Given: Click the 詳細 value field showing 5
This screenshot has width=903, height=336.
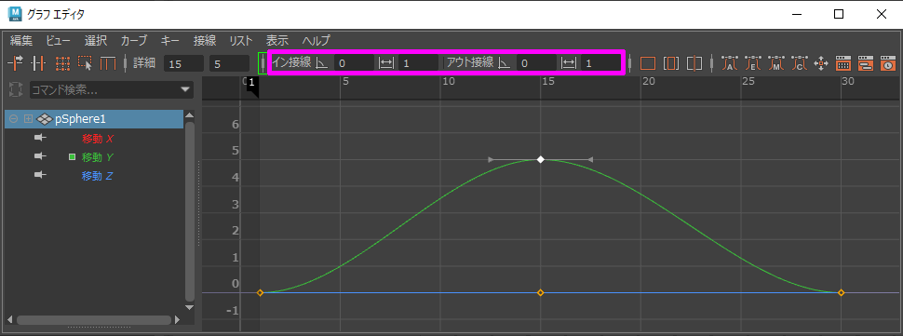Looking at the screenshot, I should pos(229,63).
